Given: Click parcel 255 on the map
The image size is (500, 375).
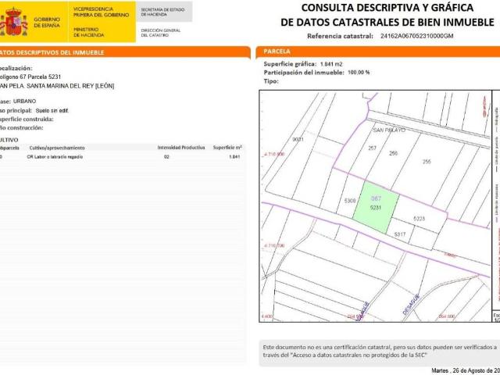Looking at the screenshot, I should click(x=427, y=162).
